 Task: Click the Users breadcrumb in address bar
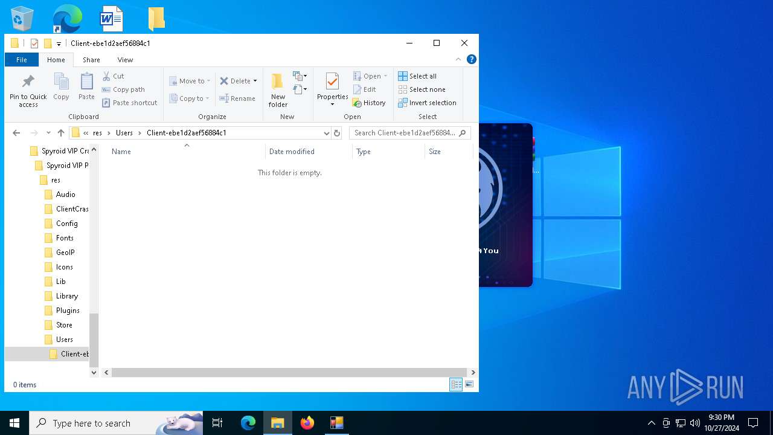[124, 133]
